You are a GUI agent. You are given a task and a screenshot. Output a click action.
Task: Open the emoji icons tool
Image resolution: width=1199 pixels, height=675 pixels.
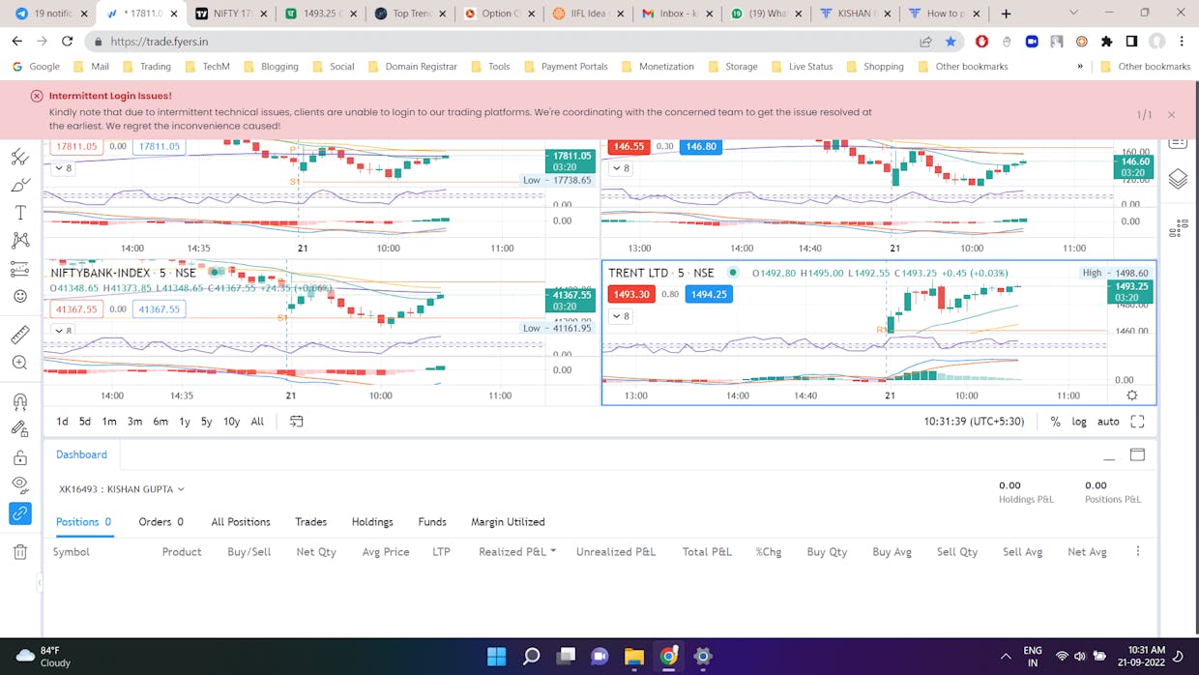tap(20, 296)
